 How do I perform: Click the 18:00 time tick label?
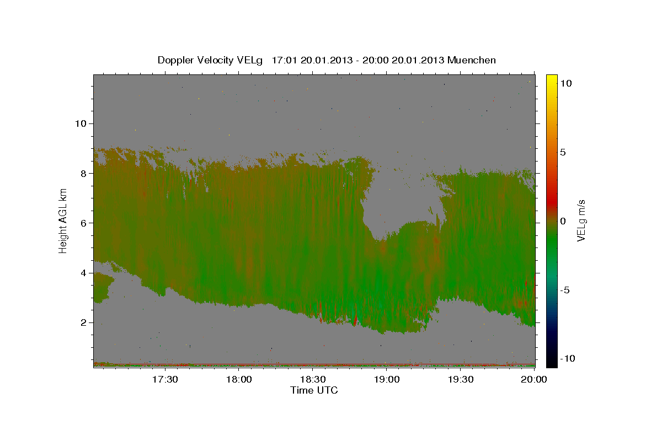[x=239, y=379]
